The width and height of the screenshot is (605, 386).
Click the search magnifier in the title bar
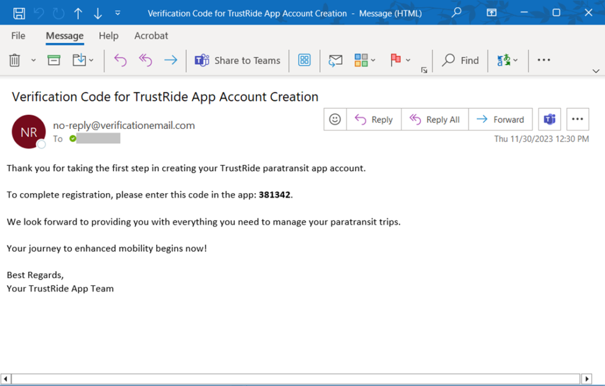pyautogui.click(x=457, y=12)
